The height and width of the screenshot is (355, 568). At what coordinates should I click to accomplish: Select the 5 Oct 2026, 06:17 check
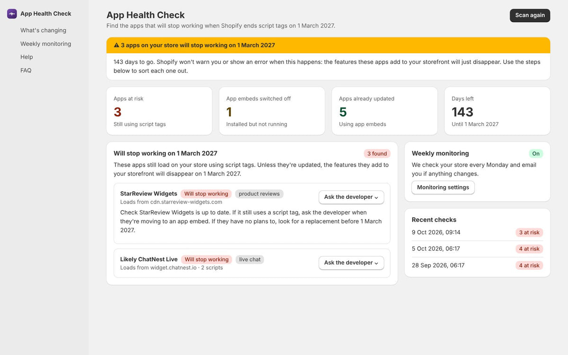click(477, 249)
